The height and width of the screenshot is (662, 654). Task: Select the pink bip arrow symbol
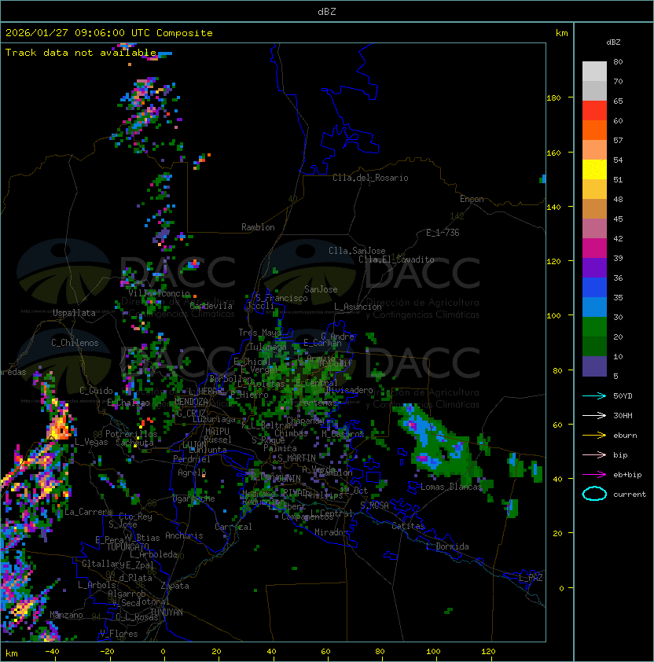click(594, 454)
